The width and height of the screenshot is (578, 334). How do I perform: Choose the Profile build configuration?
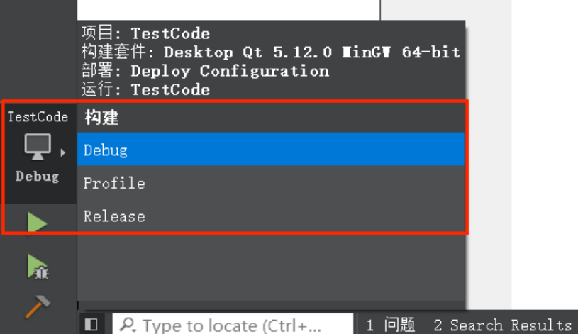271,183
